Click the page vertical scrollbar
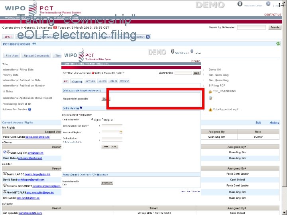The height and width of the screenshot is (215, 287). tap(285, 107)
